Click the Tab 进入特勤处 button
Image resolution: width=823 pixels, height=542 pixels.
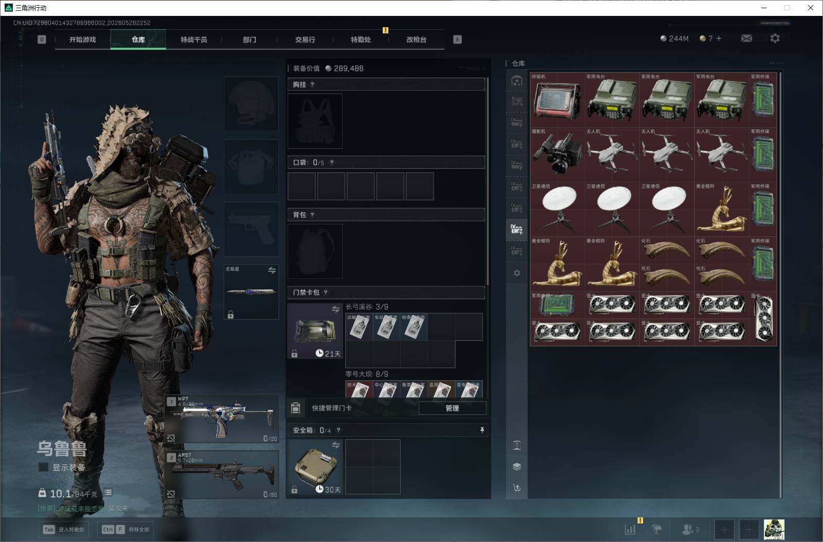[64, 529]
